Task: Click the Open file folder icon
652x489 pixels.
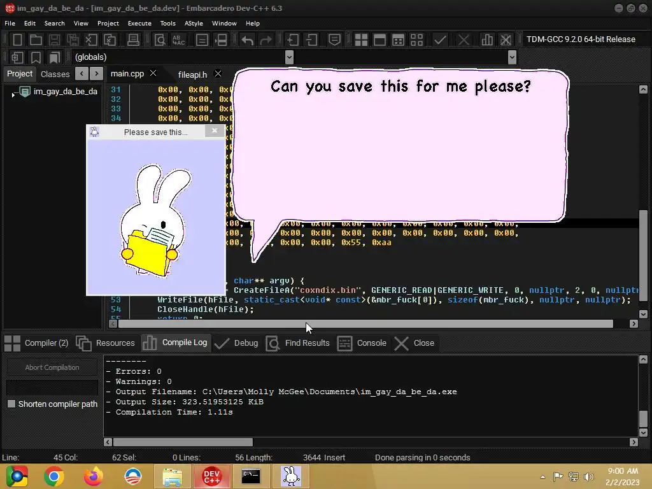Action: click(x=36, y=40)
